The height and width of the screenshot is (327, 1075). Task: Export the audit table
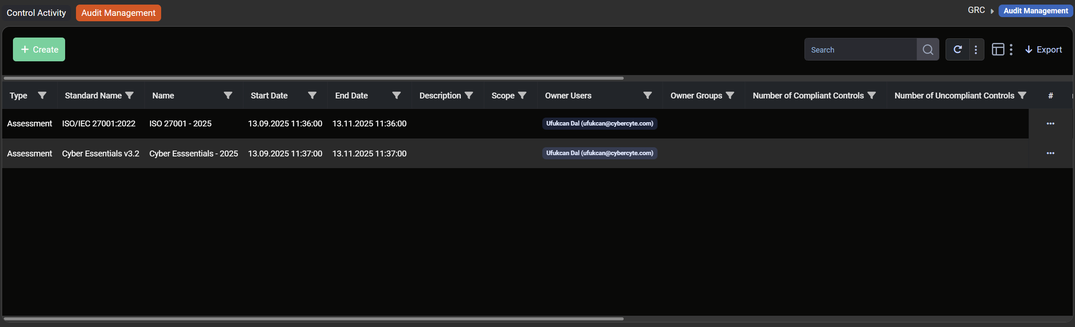1043,50
